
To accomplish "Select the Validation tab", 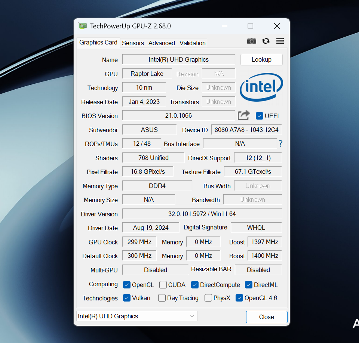I will click(x=192, y=43).
